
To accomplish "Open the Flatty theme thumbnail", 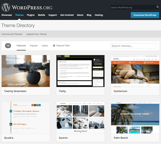I will (x=80, y=71).
